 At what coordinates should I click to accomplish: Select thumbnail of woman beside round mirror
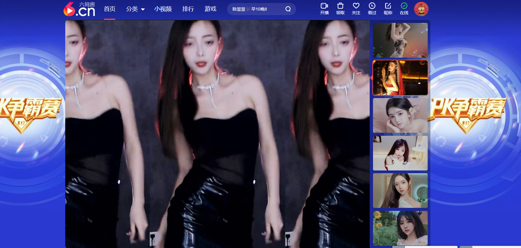(x=400, y=190)
